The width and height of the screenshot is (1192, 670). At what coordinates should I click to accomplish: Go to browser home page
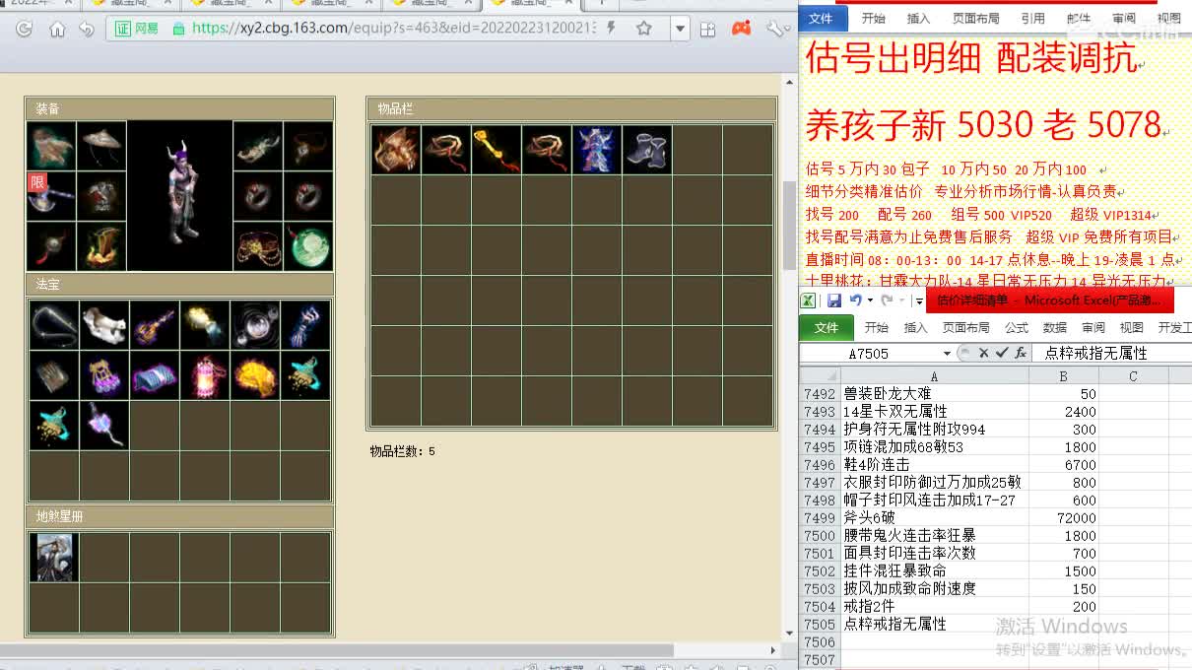click(x=57, y=29)
